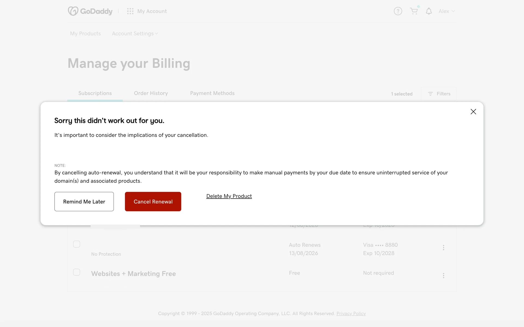
Task: Click My Account text in header
Action: click(x=152, y=11)
